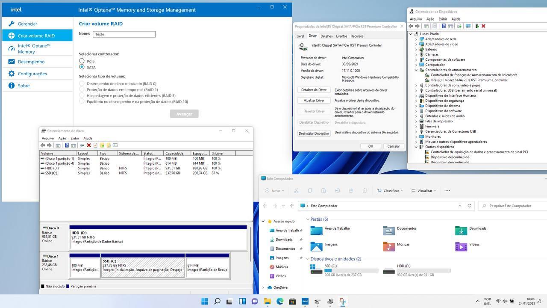Viewport: 547px width, 308px height.
Task: Open Microsoft Store from taskbar
Action: 292,301
